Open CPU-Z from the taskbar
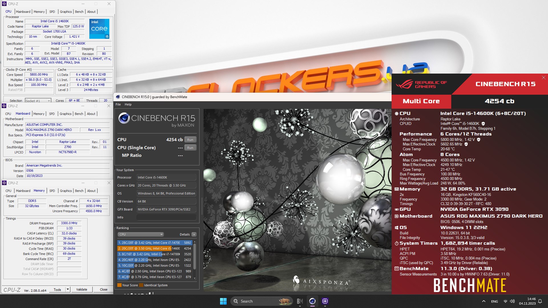548x308 pixels. pyautogui.click(x=325, y=301)
